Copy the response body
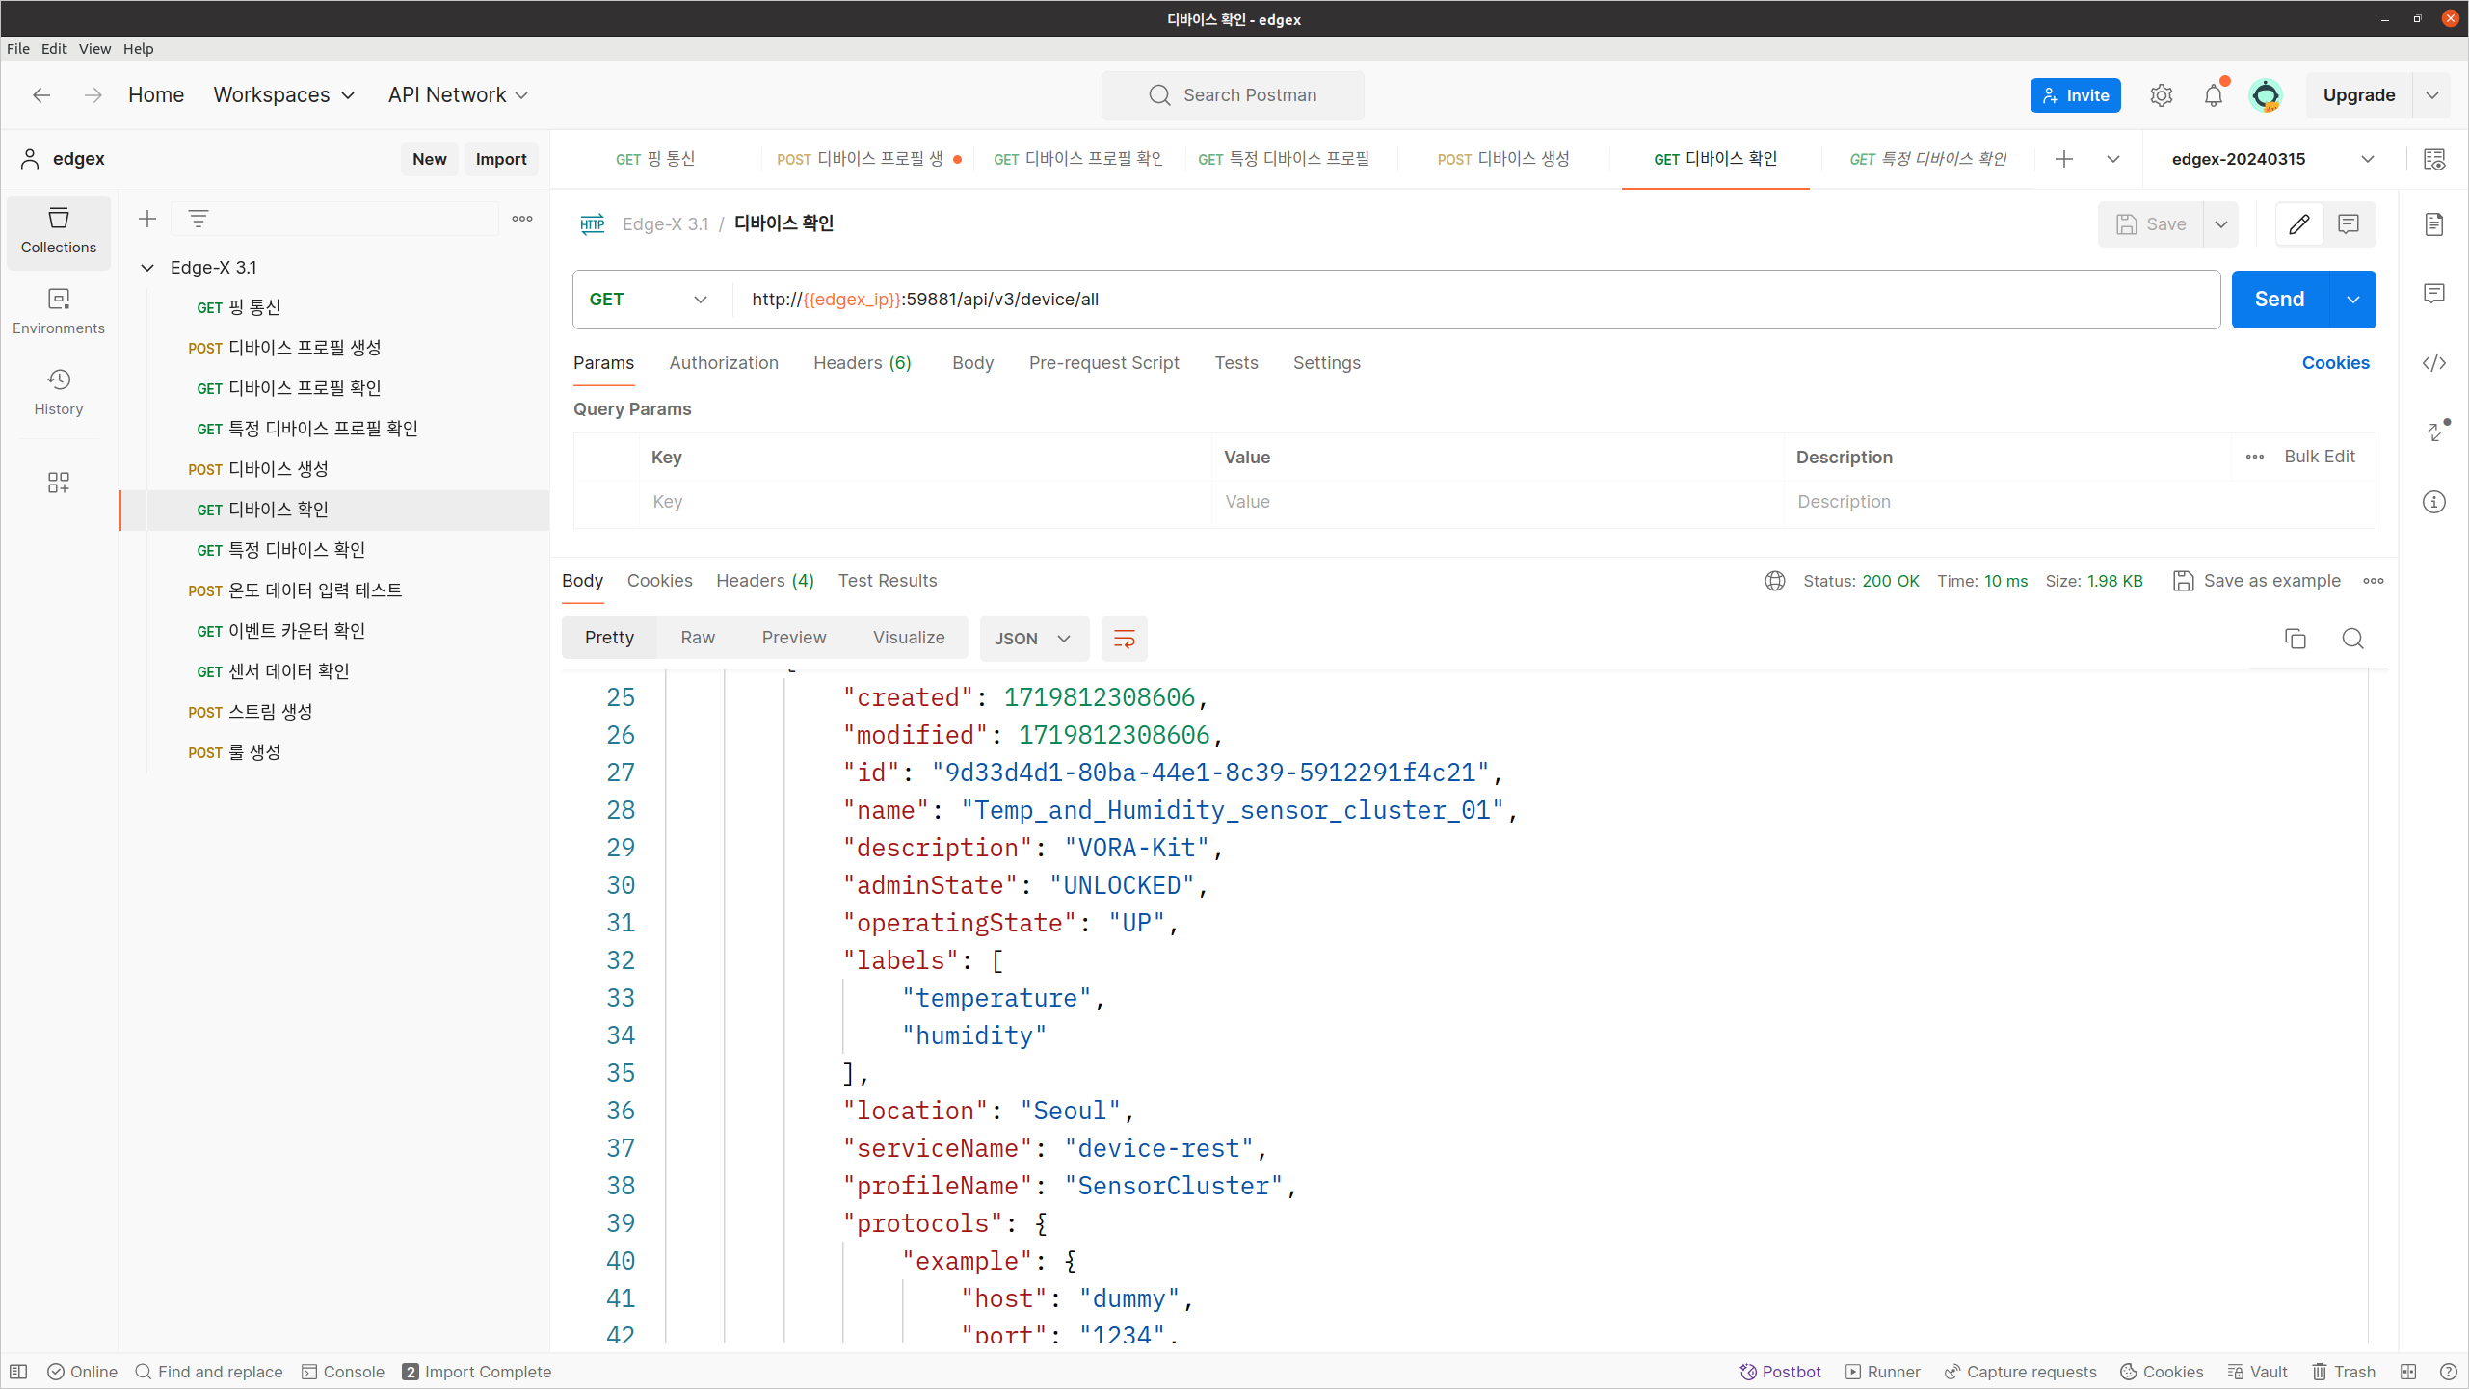 2296,639
